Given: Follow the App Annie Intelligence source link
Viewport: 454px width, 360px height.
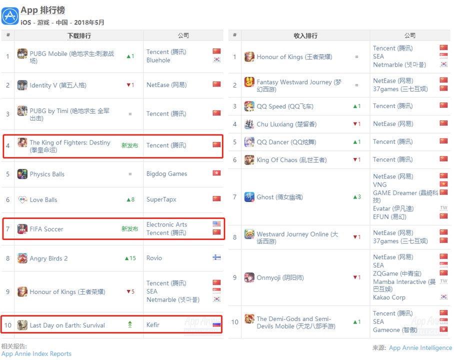Looking at the screenshot, I should pos(420,348).
